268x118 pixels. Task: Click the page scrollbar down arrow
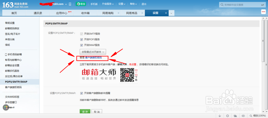coord(263,111)
